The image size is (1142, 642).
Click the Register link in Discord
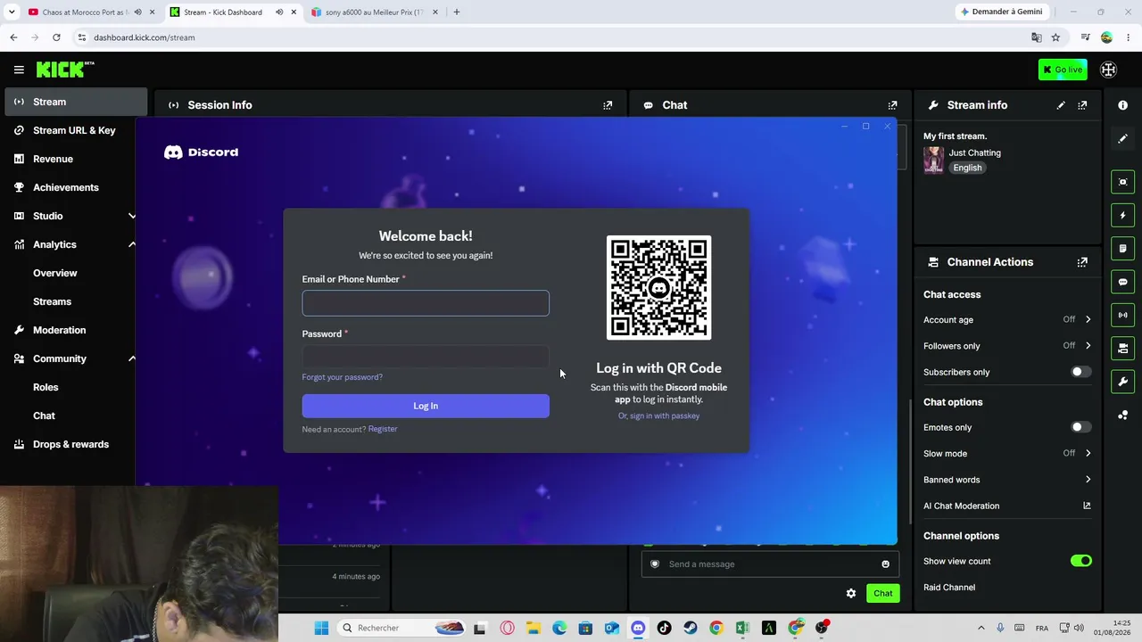pyautogui.click(x=383, y=429)
